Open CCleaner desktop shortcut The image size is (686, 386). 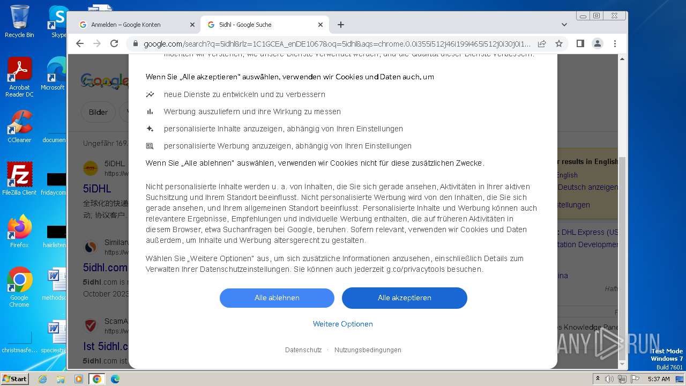[x=19, y=127]
